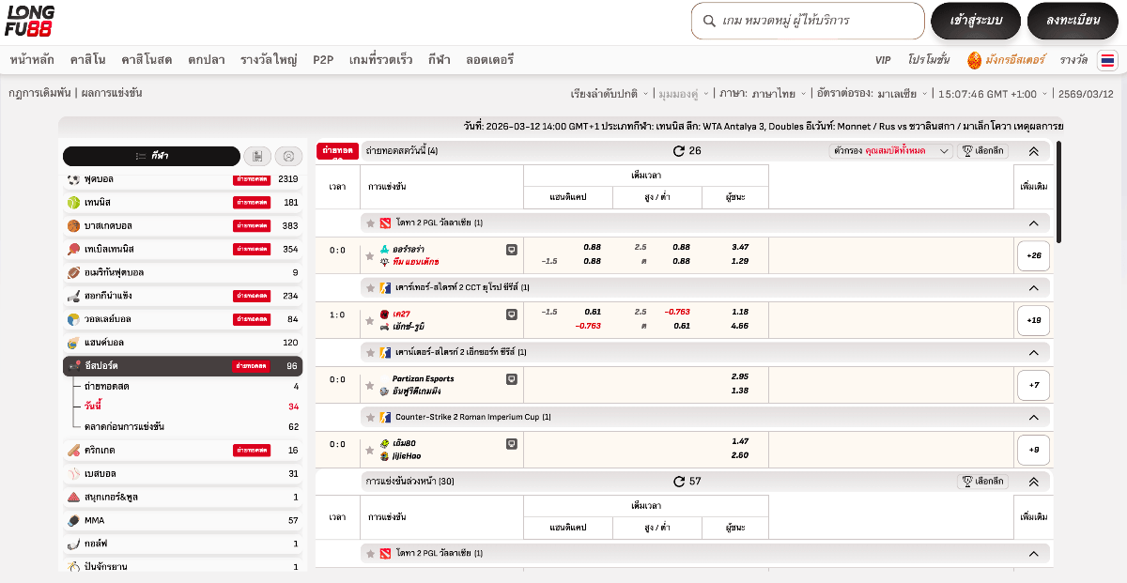
Task: Star the JijieHao match as favorite
Action: coord(370,450)
